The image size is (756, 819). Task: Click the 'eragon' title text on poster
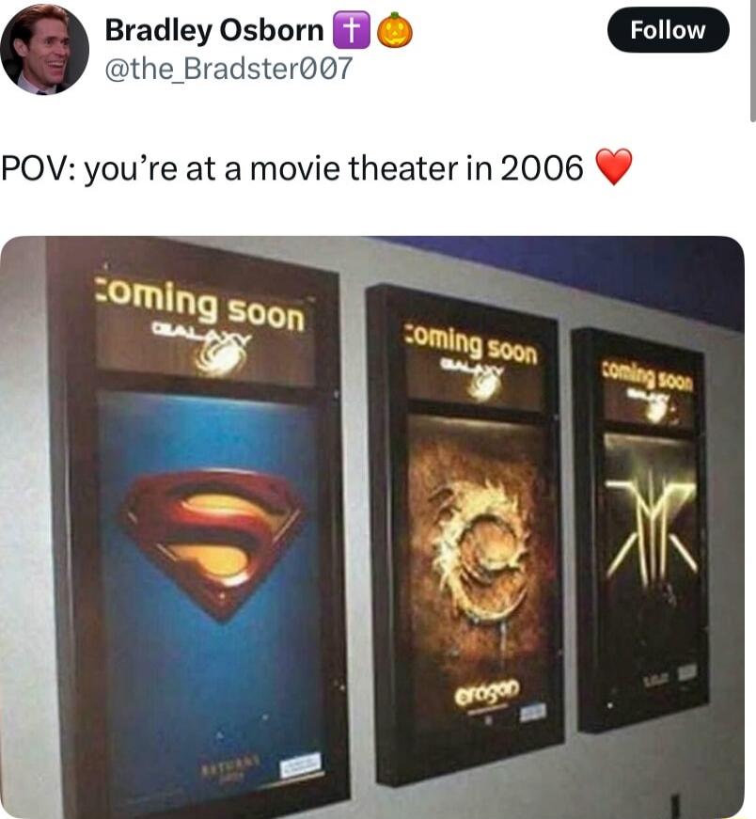[487, 692]
